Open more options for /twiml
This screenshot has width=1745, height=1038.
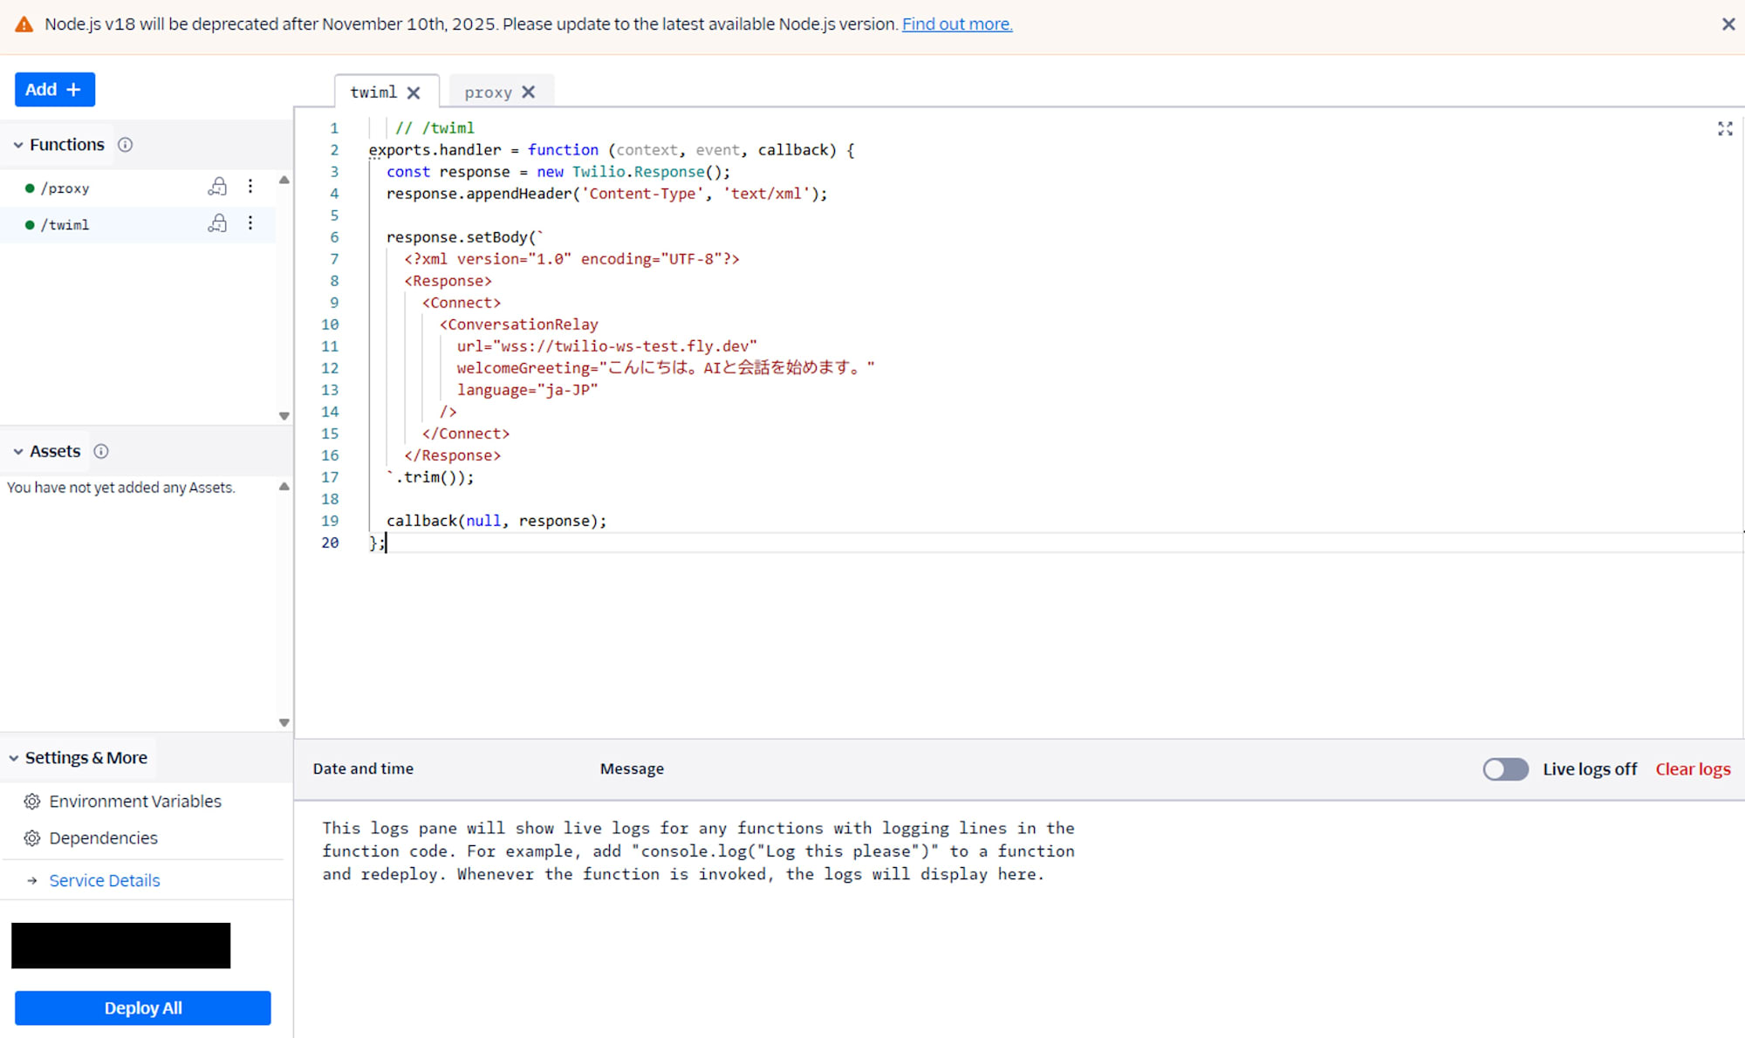coord(250,223)
